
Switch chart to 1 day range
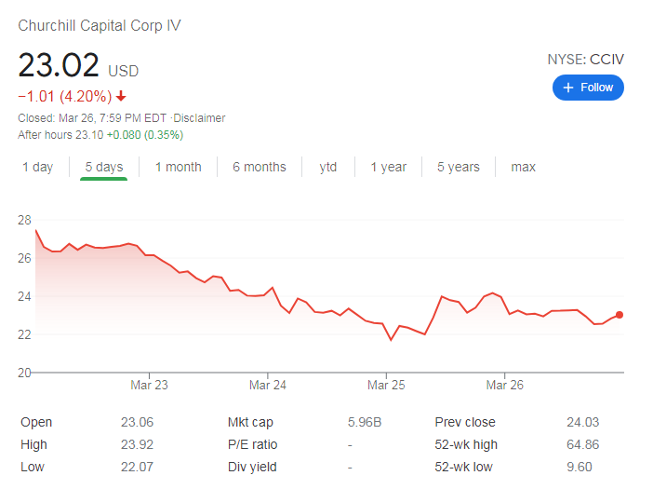pyautogui.click(x=37, y=167)
